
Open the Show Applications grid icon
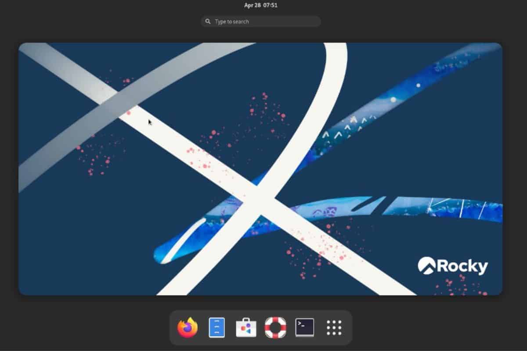pyautogui.click(x=334, y=326)
